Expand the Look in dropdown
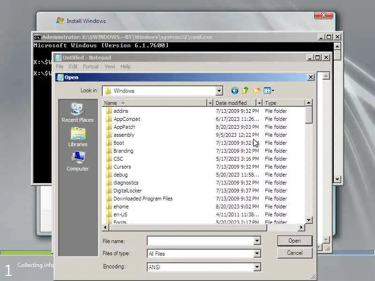The image size is (375, 281). (x=219, y=91)
